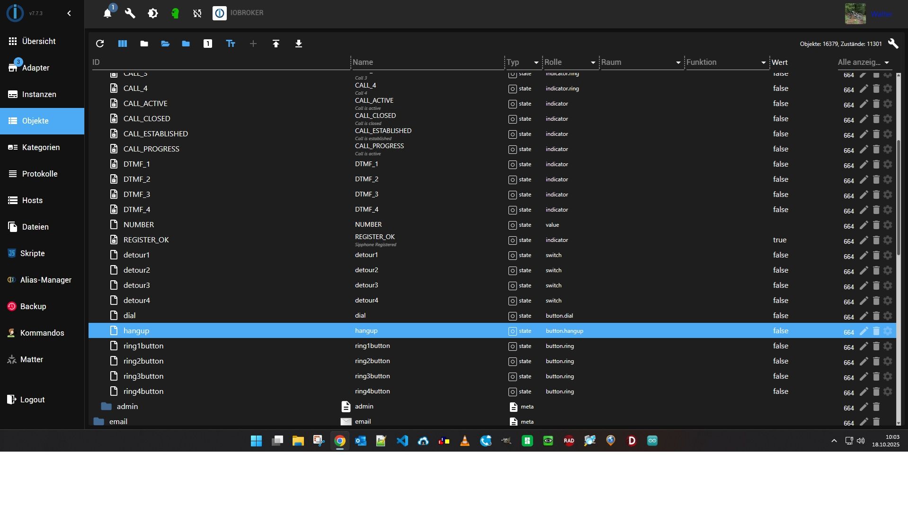Toggle the column view selector icon

pos(123,44)
